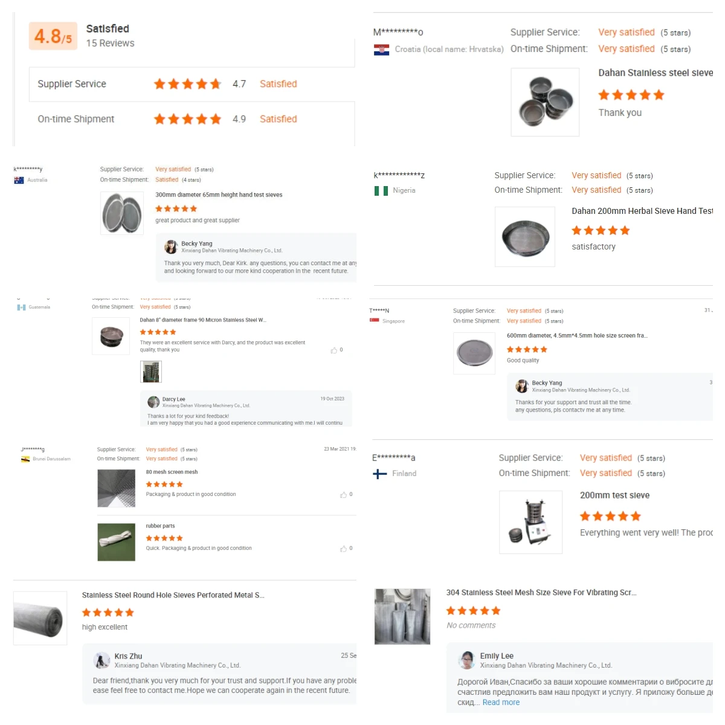Click the Croatia flag icon
Image resolution: width=725 pixels, height=725 pixels.
381,50
